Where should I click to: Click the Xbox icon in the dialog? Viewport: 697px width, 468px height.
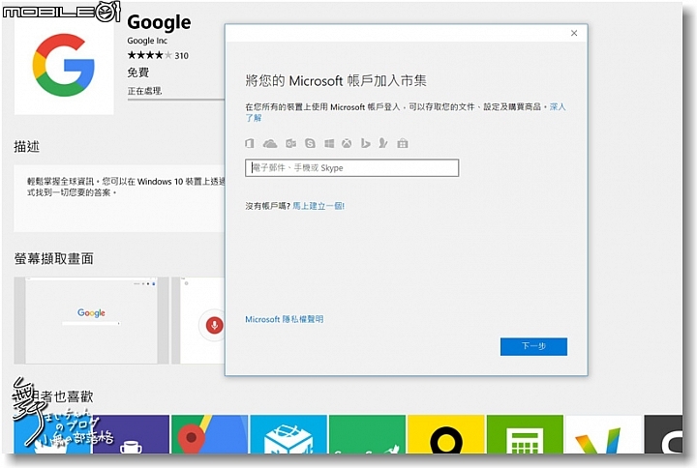pos(347,143)
